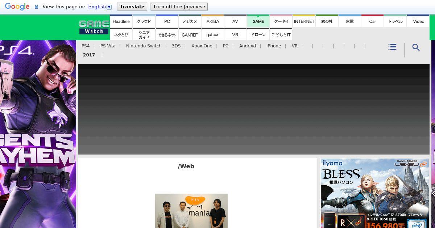This screenshot has width=435, height=228.
Task: Open the Headline tab
Action: point(121,21)
